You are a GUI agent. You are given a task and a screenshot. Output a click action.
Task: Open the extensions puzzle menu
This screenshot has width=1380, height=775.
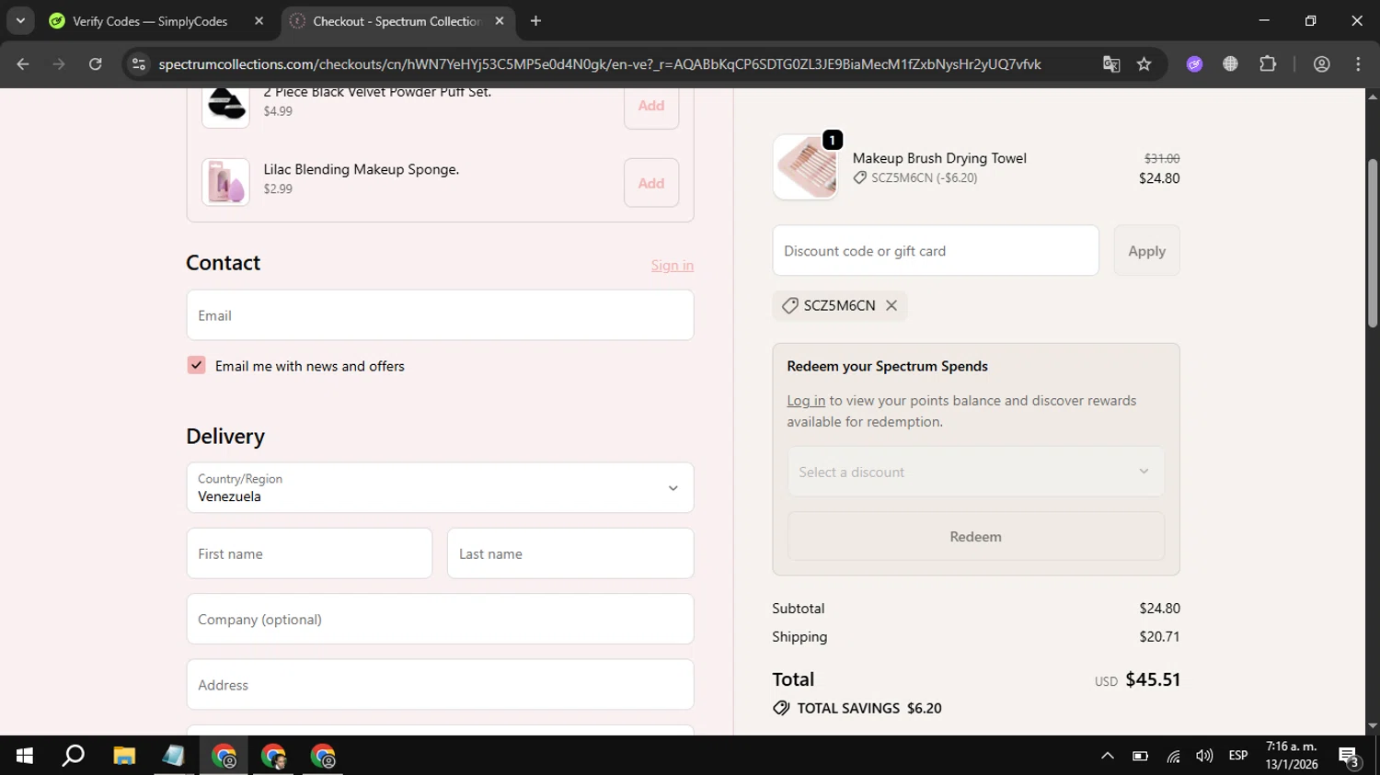pos(1268,64)
